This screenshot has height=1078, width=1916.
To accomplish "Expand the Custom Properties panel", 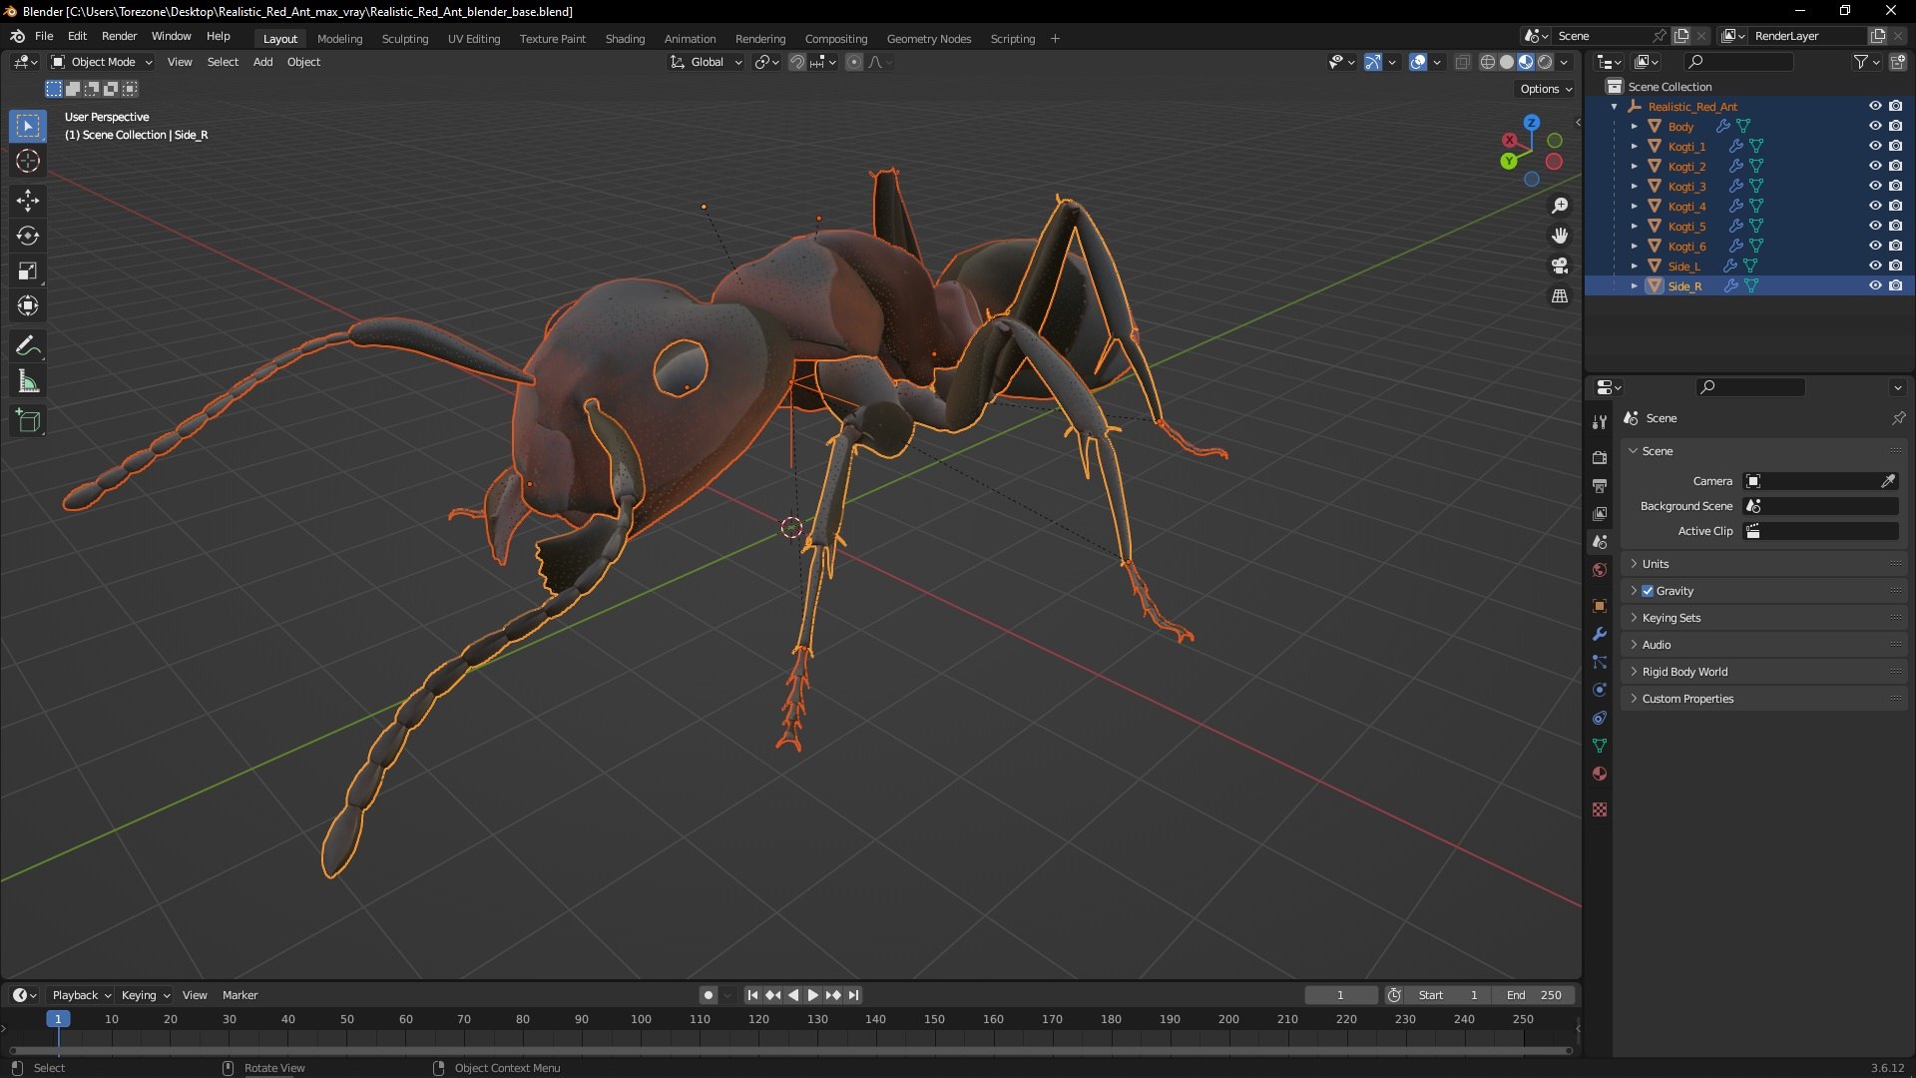I will click(1763, 699).
